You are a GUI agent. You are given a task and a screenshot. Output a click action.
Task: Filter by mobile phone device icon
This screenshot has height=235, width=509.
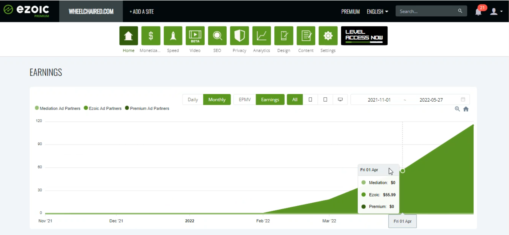click(x=310, y=99)
